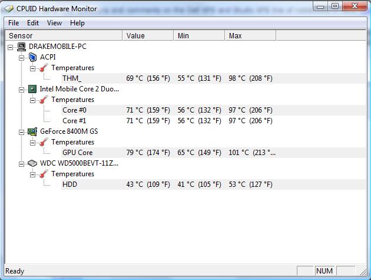Click the Intel Mobile Core 2 Duo chip icon

pos(32,89)
